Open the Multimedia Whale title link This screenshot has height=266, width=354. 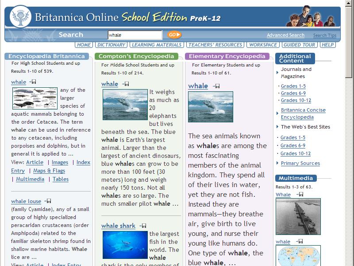[283, 195]
